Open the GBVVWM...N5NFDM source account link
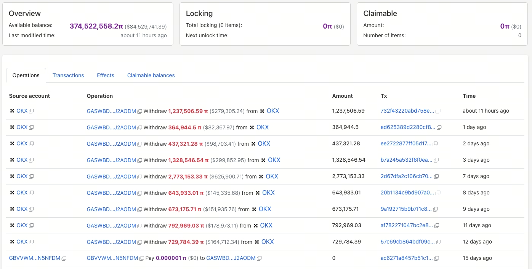This screenshot has width=532, height=269. click(35, 258)
